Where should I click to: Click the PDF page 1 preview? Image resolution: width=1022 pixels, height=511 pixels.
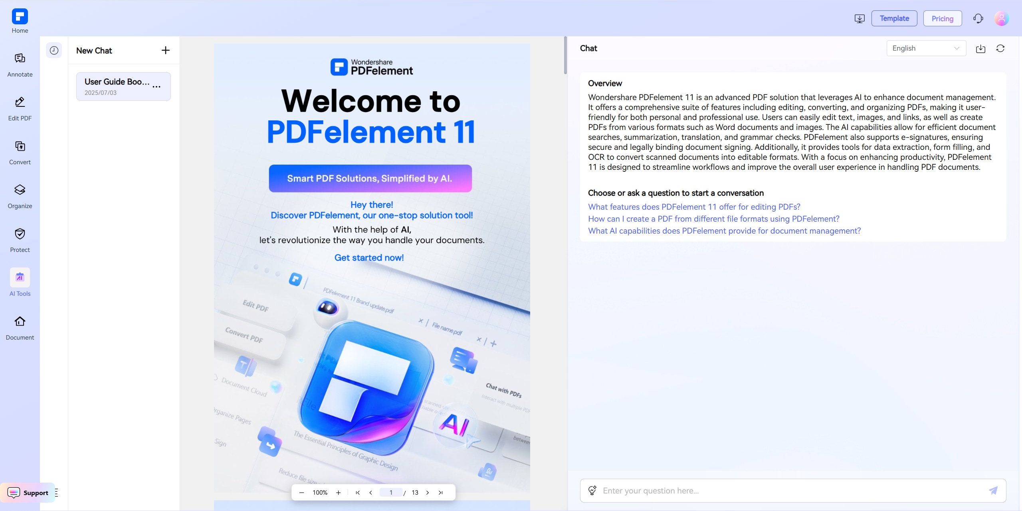[372, 268]
